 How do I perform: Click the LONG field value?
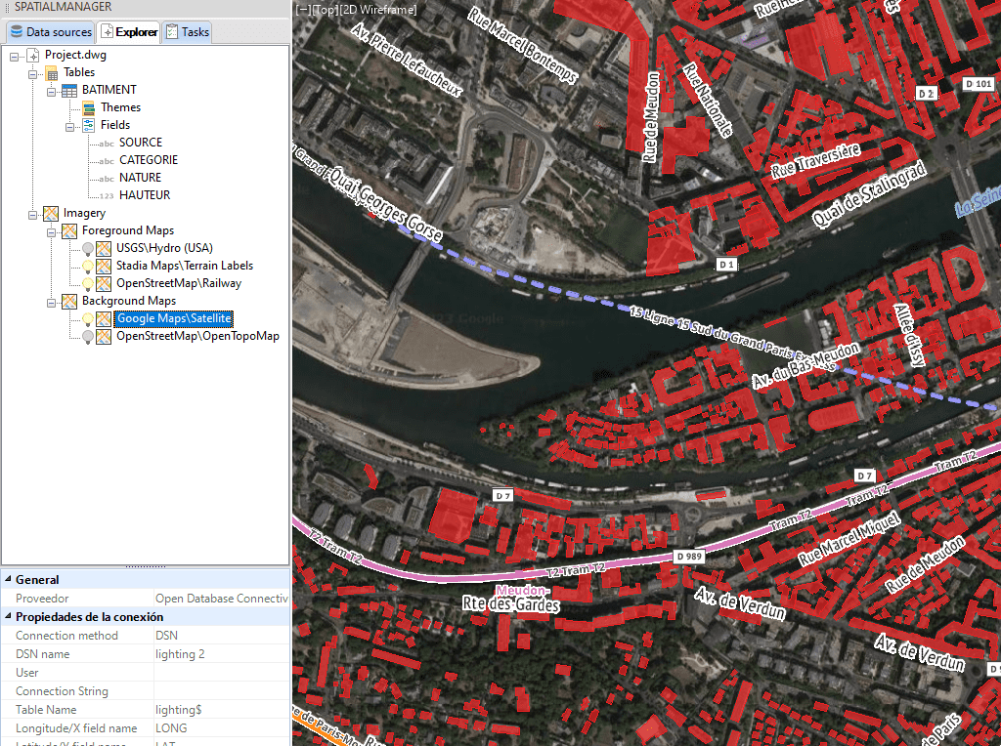(x=171, y=727)
